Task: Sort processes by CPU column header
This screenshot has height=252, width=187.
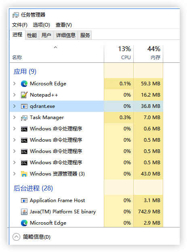Action: 119,53
